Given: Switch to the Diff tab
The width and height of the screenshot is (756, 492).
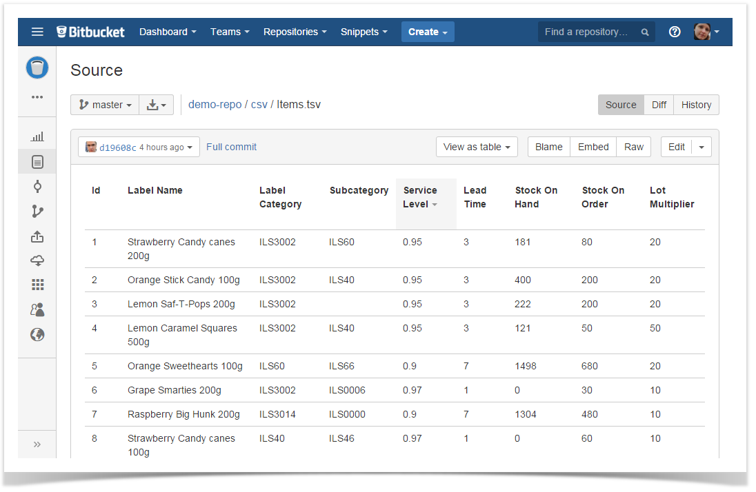Looking at the screenshot, I should [659, 105].
